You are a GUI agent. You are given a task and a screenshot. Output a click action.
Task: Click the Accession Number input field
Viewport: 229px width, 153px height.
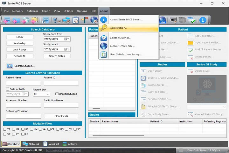23,105
